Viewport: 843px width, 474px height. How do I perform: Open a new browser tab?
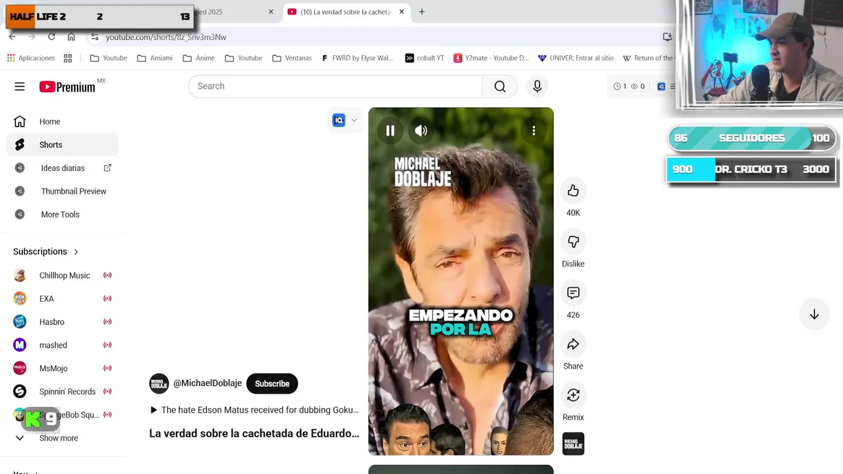pyautogui.click(x=421, y=12)
